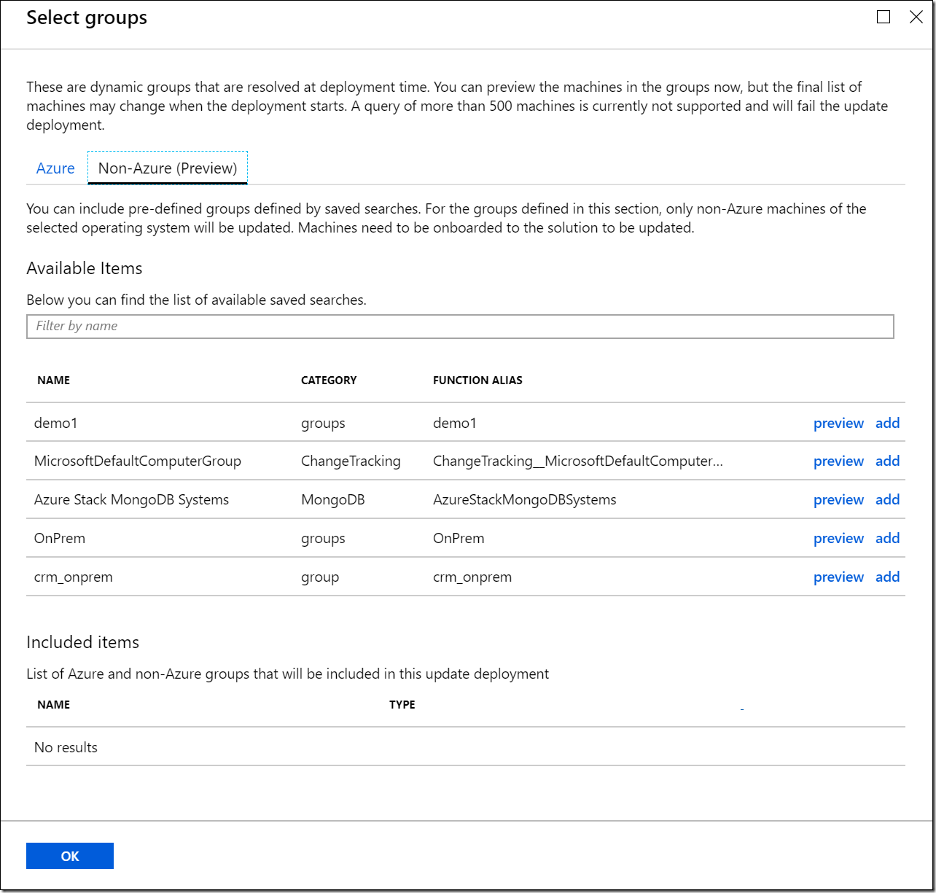
Task: Add the crm_onprem group
Action: pos(887,577)
